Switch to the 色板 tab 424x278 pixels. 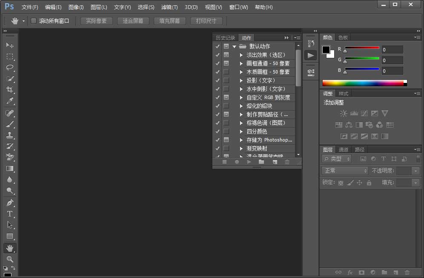[x=343, y=37]
